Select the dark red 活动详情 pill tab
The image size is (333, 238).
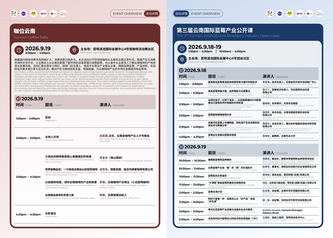[x=152, y=14]
